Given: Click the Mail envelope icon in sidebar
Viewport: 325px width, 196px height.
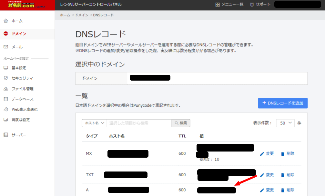Looking at the screenshot, I should tap(5, 47).
